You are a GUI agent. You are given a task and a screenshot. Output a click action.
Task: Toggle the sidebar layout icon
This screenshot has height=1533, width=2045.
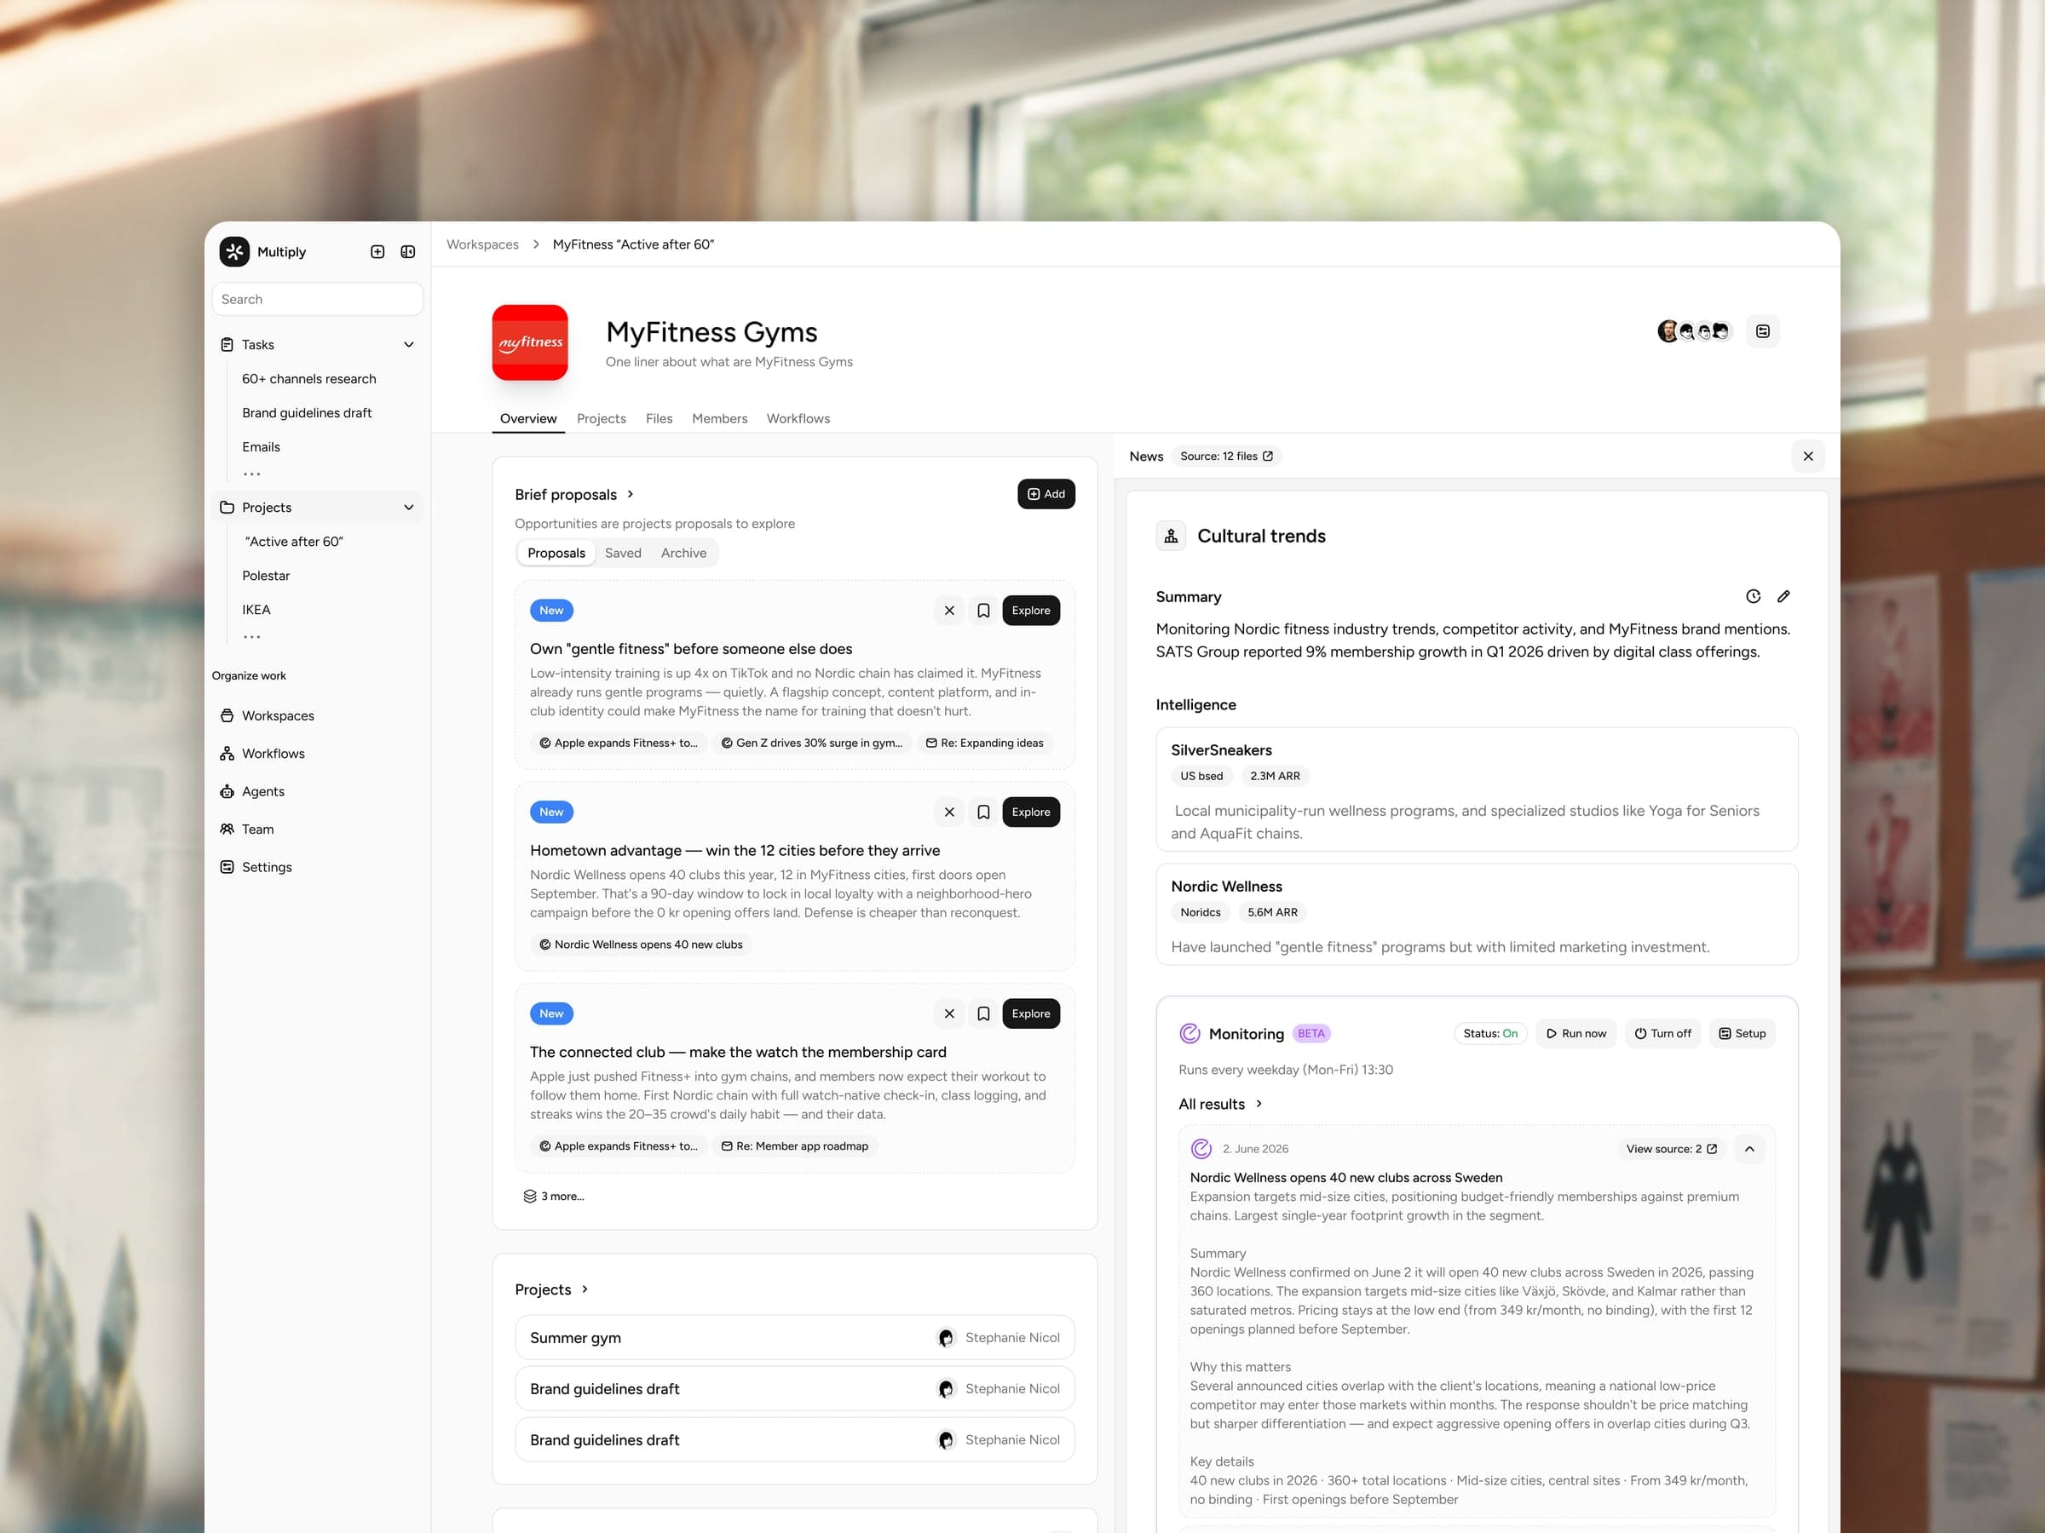(407, 251)
